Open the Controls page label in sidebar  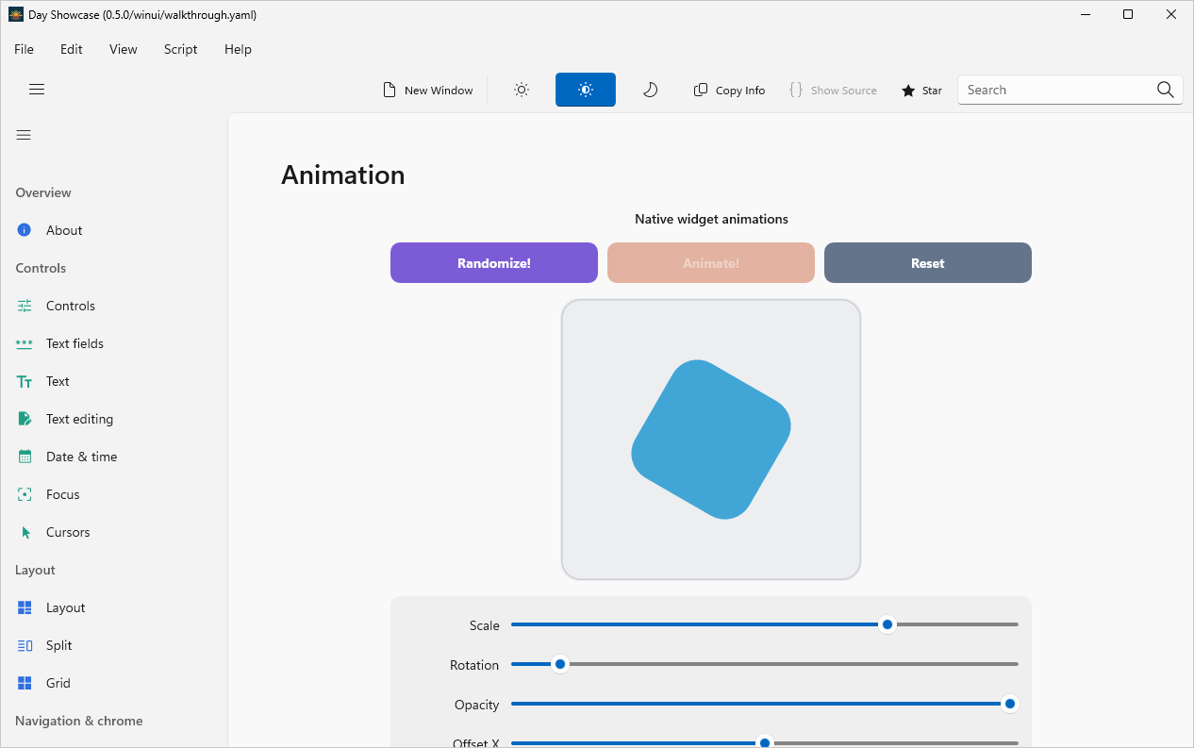71,306
